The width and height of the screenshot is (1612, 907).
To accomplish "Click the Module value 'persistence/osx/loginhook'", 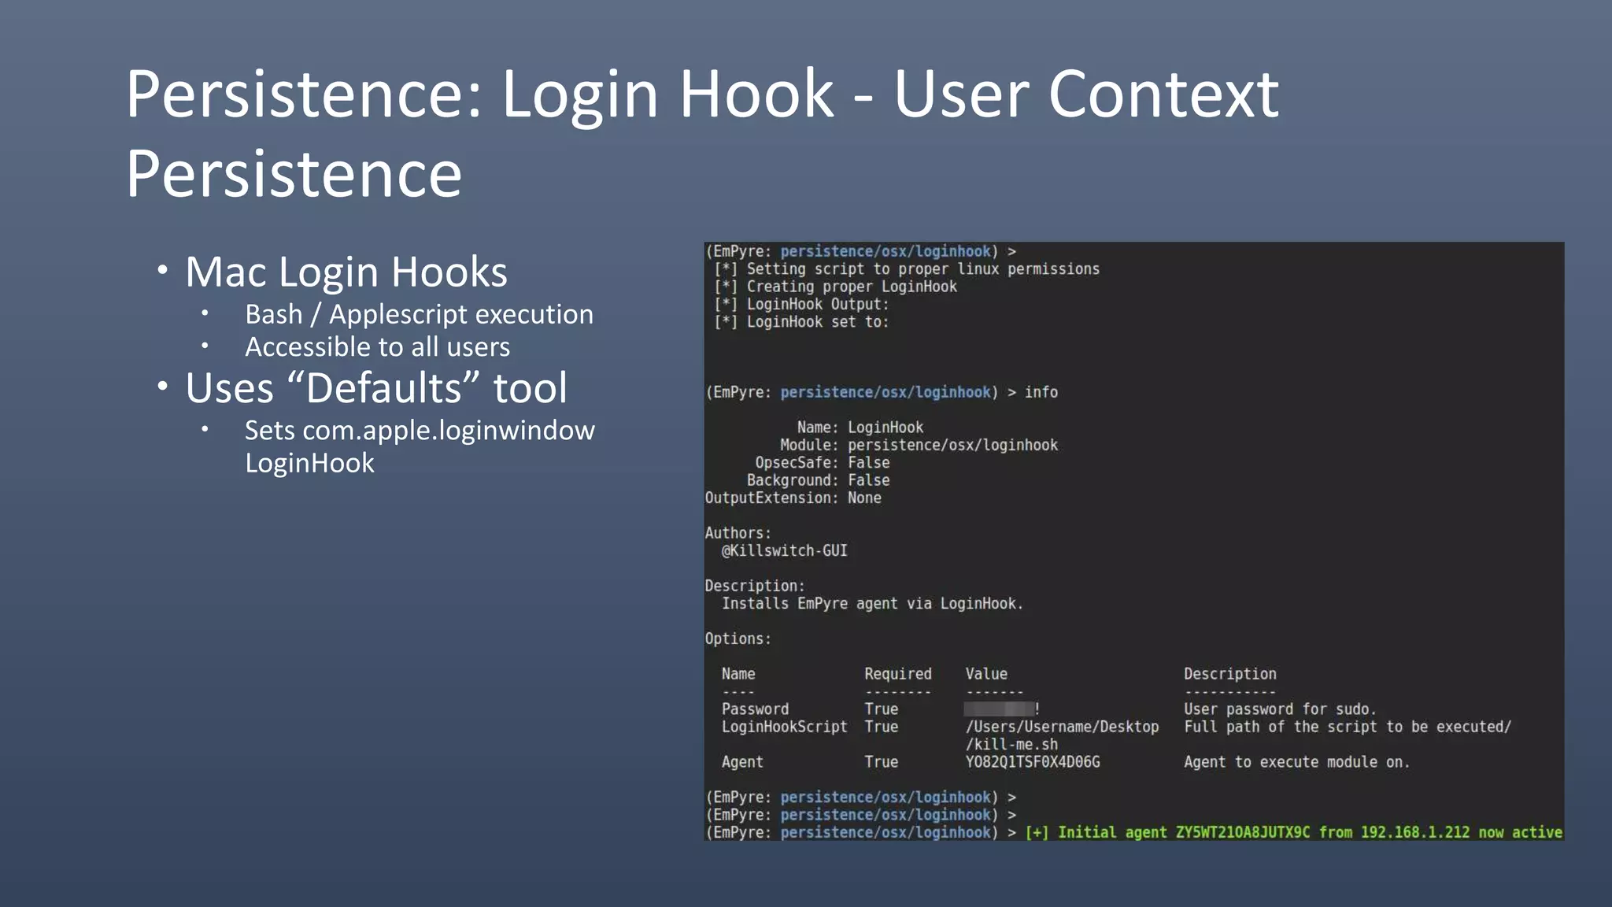I will pos(952,445).
